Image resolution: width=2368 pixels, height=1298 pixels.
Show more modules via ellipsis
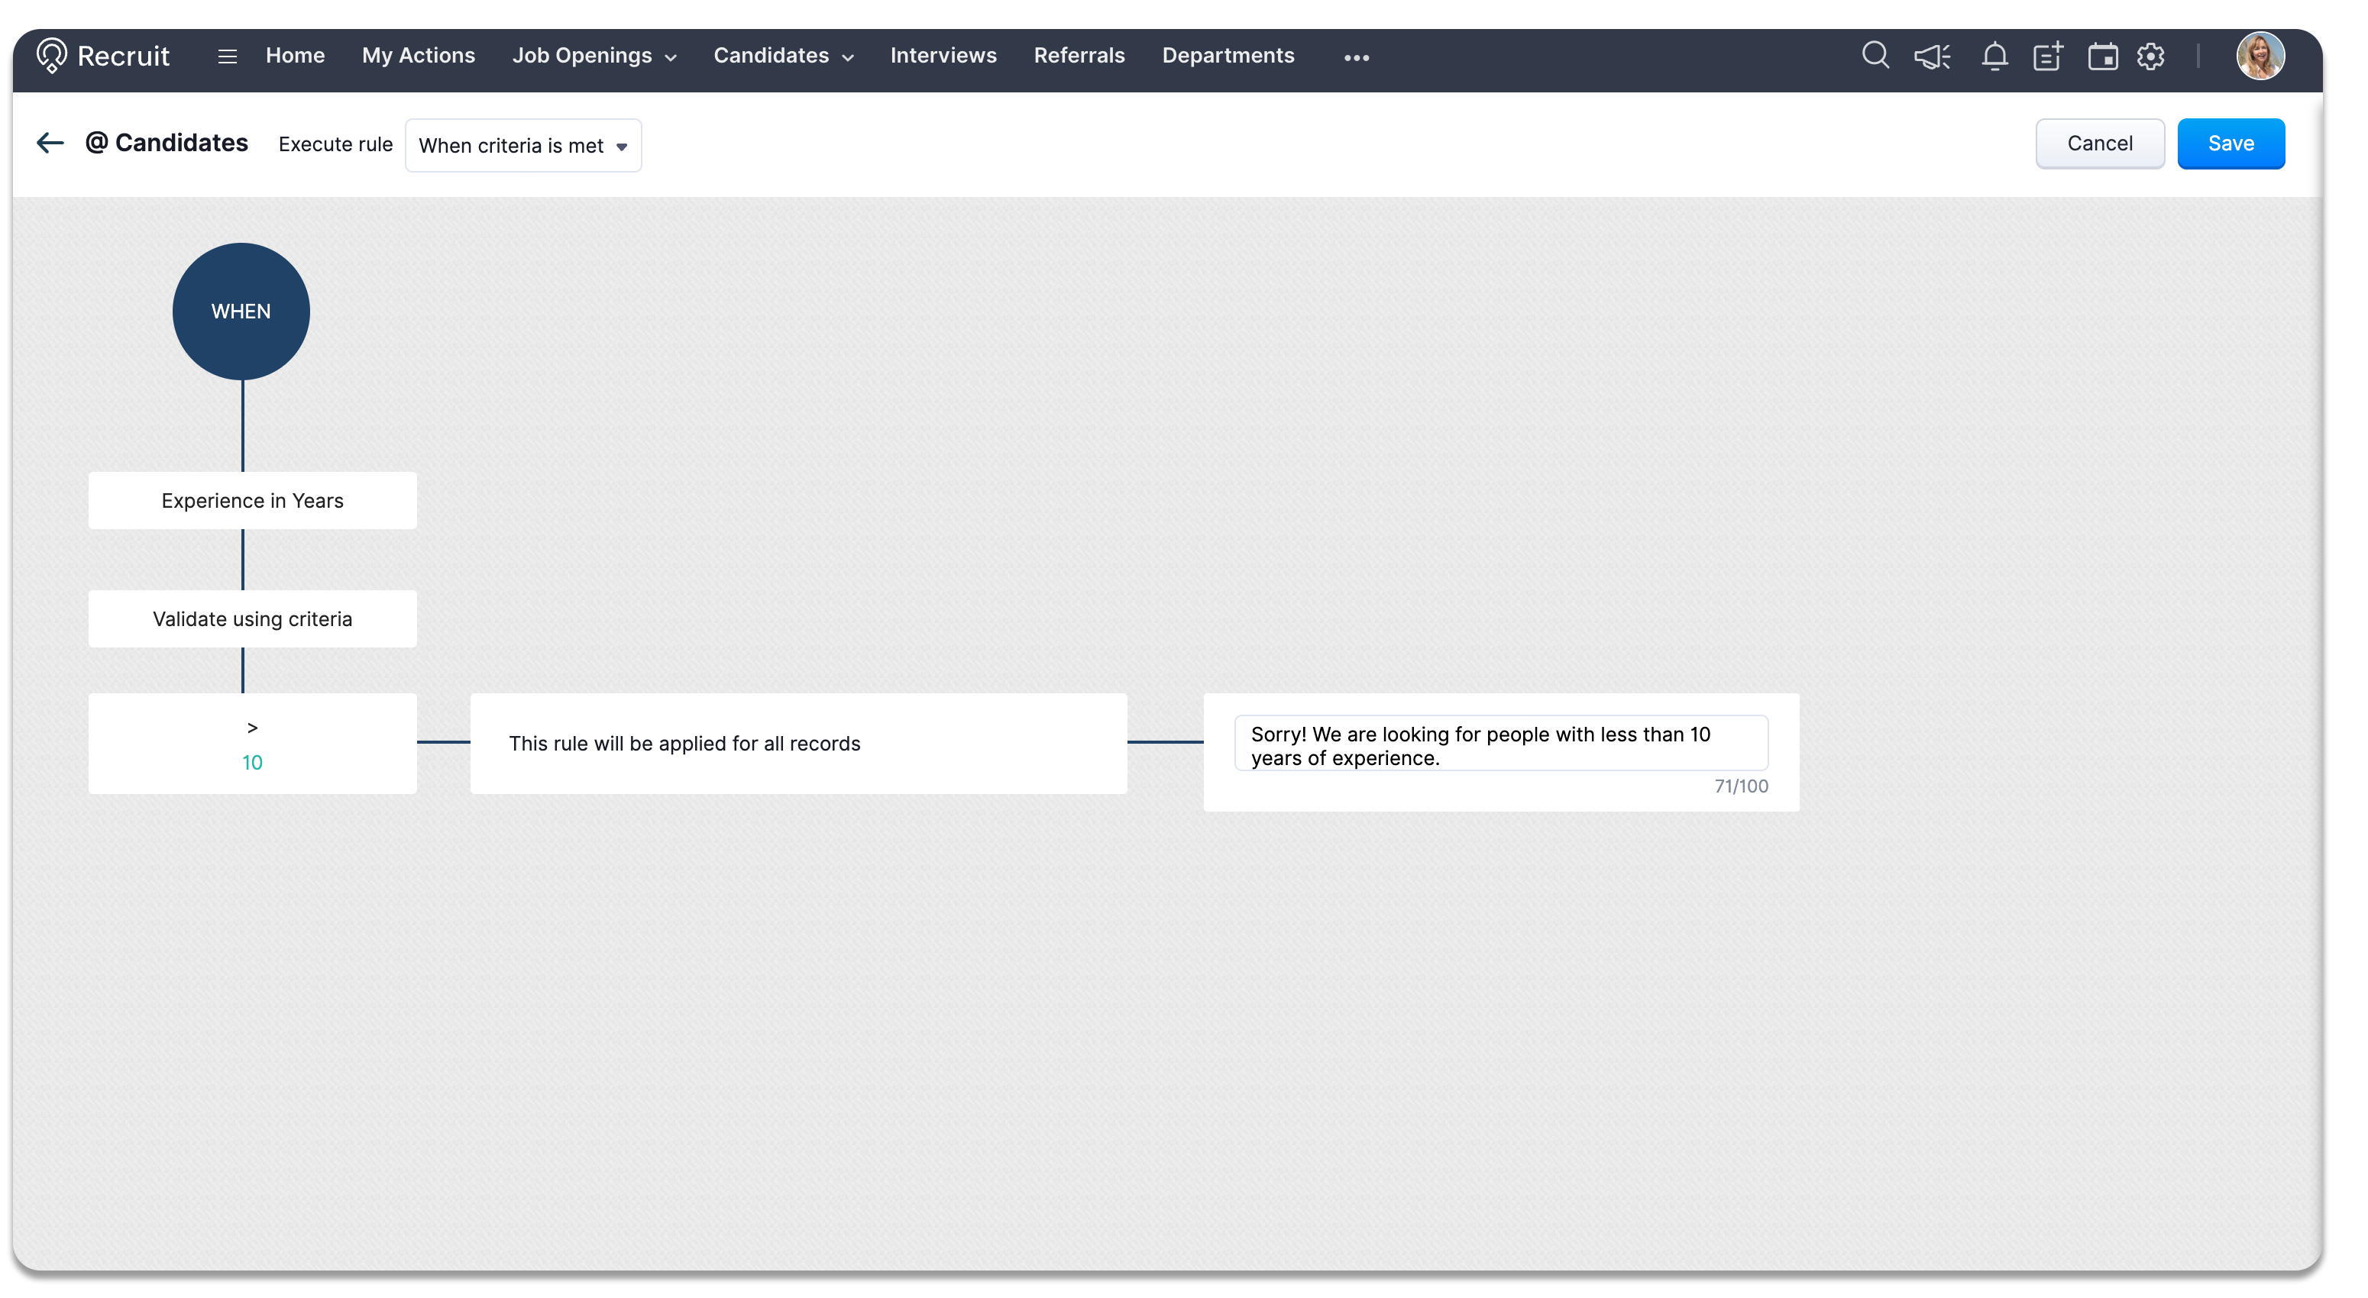click(x=1356, y=58)
